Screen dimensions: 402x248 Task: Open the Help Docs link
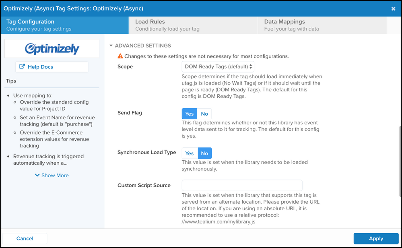coord(40,67)
